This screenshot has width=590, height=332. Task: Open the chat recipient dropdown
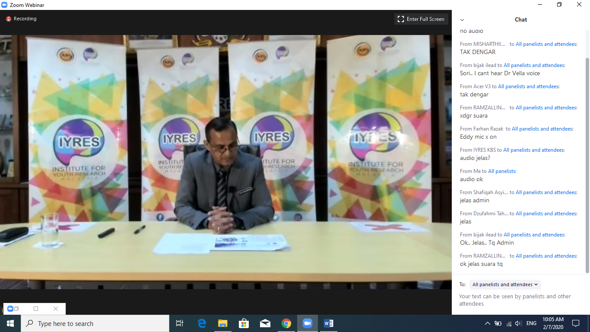505,284
